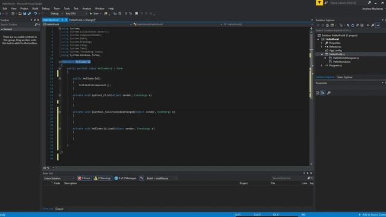Viewport: 386px width, 217px height.
Task: Switch to the Team Explorer tab
Action: 344,77
